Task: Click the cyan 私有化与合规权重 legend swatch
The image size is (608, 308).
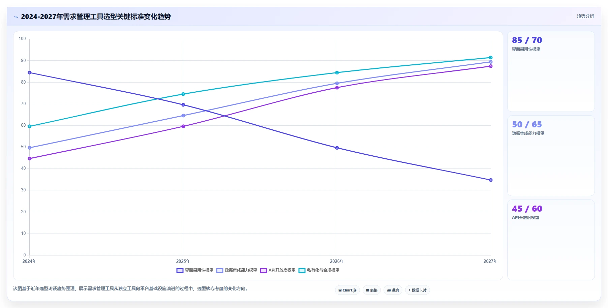Action: pos(302,270)
